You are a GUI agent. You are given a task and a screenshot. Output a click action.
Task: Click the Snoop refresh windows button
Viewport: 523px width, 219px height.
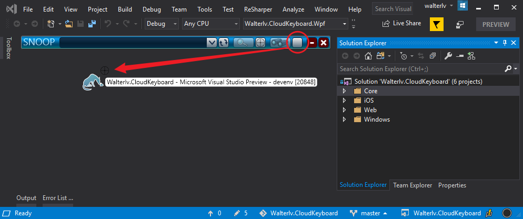(x=223, y=43)
